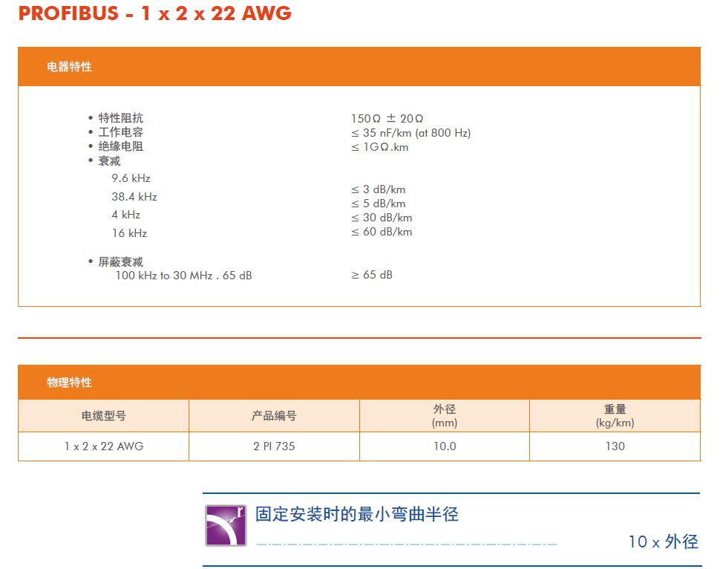This screenshot has width=723, height=569.
Task: Select the 100 kHz to 30 MHz line
Action: tap(183, 276)
